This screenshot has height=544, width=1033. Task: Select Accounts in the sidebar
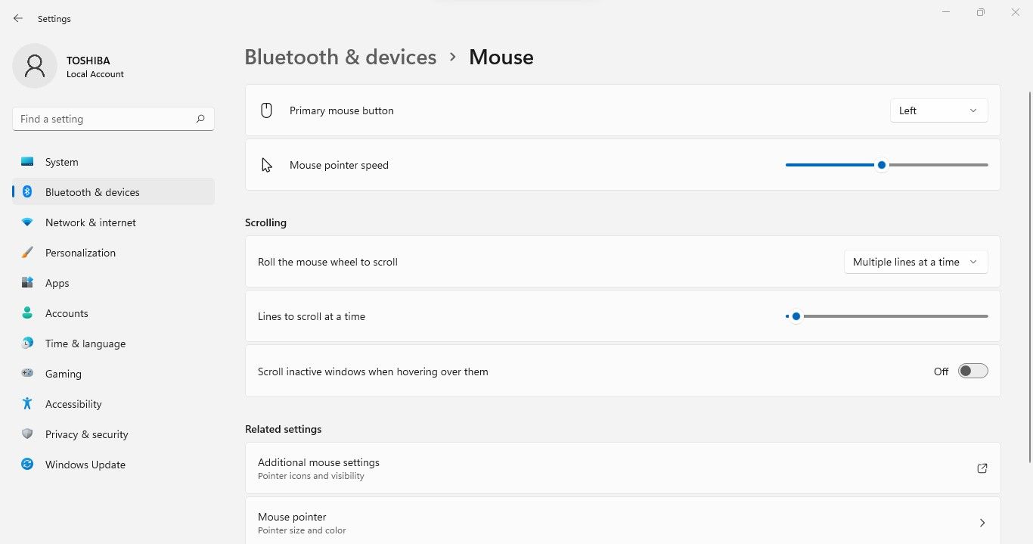67,312
